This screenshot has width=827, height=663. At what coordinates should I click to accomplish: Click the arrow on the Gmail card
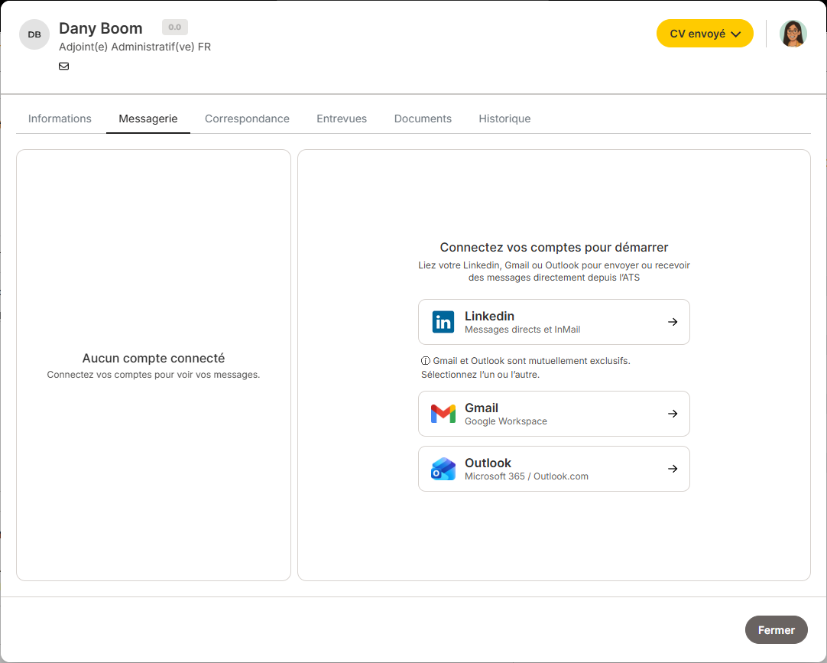coord(673,414)
